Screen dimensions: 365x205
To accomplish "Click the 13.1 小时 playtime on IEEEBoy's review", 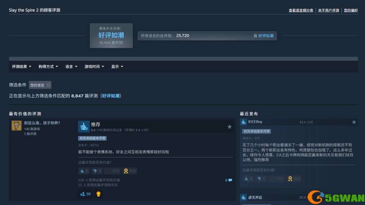I will click(x=306, y=122).
